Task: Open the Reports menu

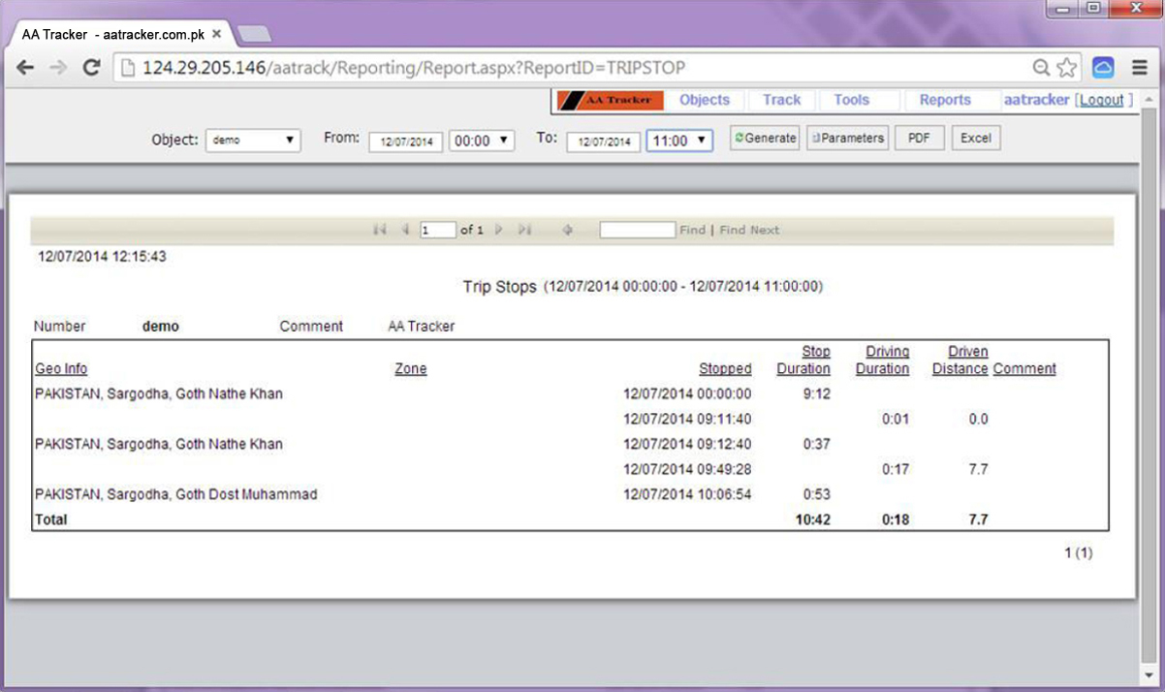Action: coord(944,100)
